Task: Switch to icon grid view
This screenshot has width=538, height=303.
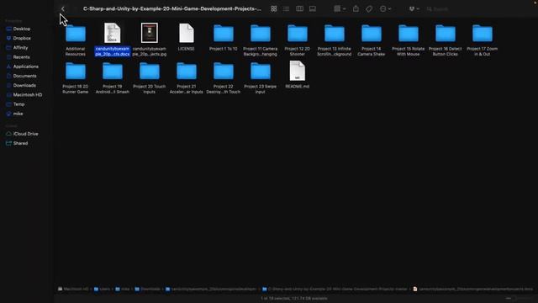Action: coord(273,9)
